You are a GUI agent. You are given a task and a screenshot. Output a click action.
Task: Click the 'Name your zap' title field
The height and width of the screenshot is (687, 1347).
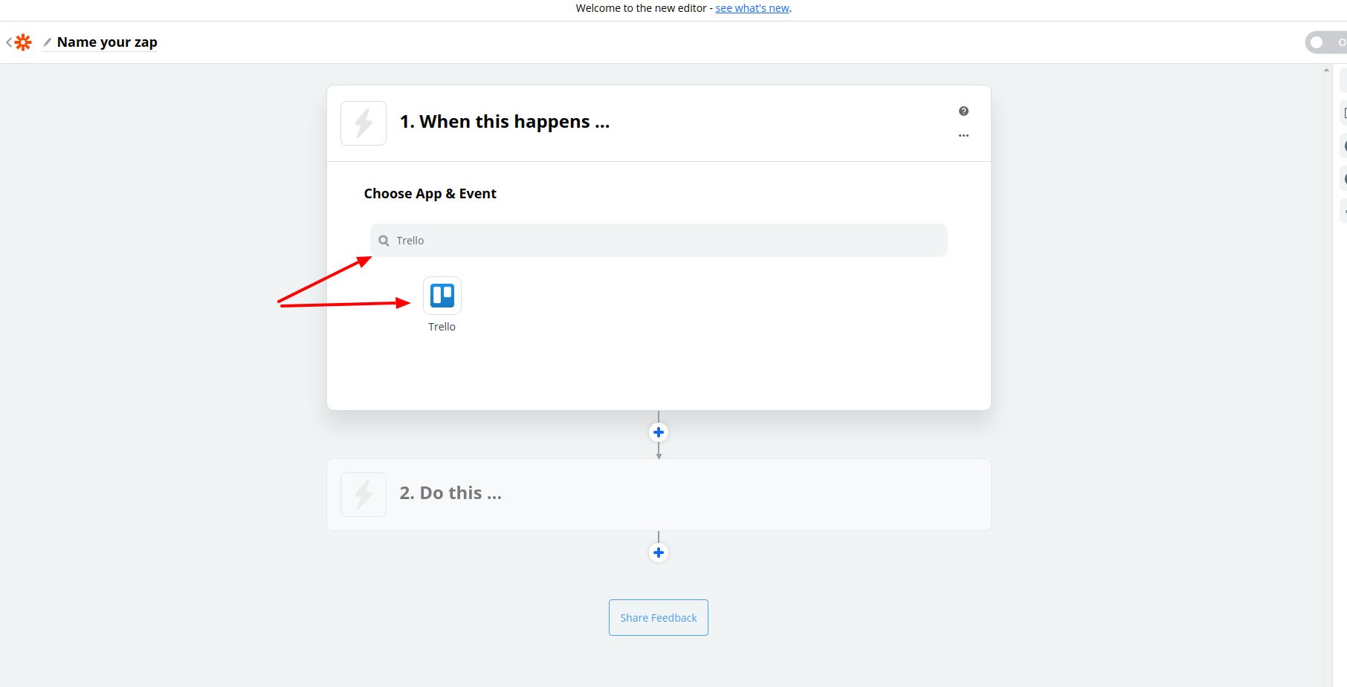click(x=107, y=42)
